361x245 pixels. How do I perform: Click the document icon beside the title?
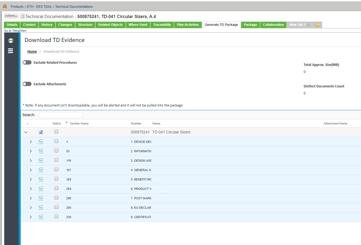click(22, 16)
